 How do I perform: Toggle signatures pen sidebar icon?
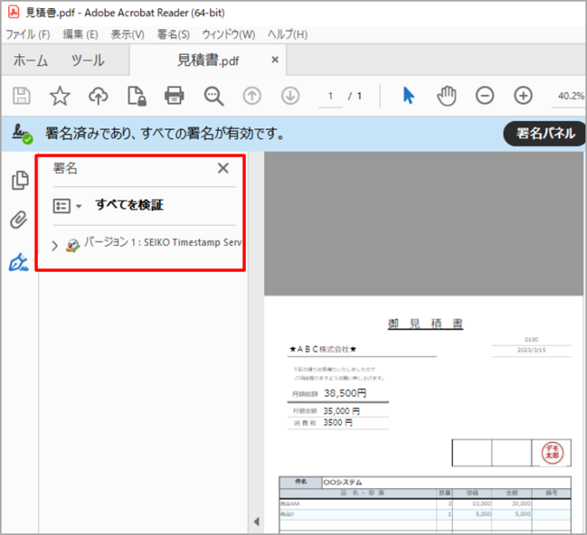coord(18,262)
